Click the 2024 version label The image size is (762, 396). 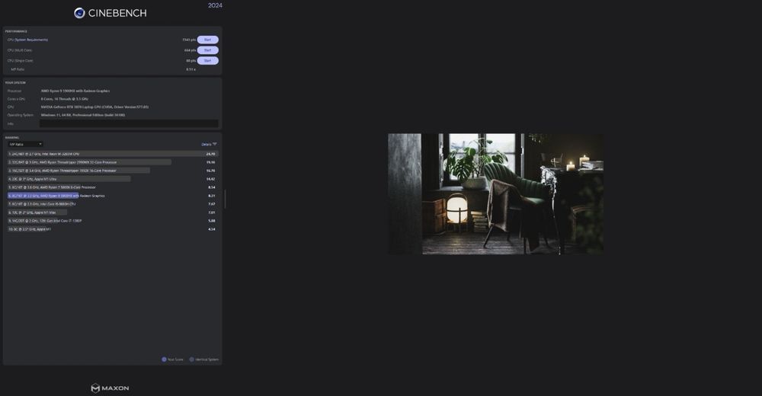pos(215,5)
